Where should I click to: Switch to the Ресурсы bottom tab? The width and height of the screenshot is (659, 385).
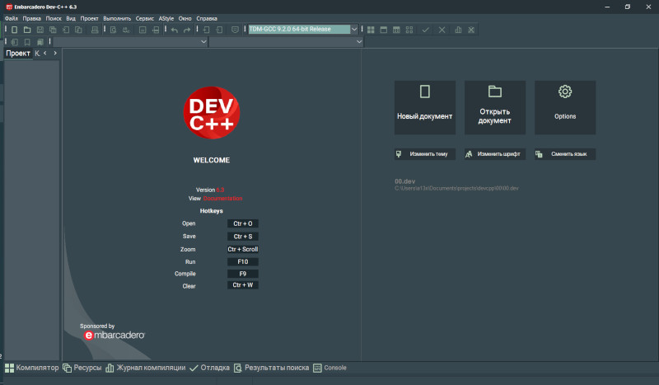(x=82, y=368)
